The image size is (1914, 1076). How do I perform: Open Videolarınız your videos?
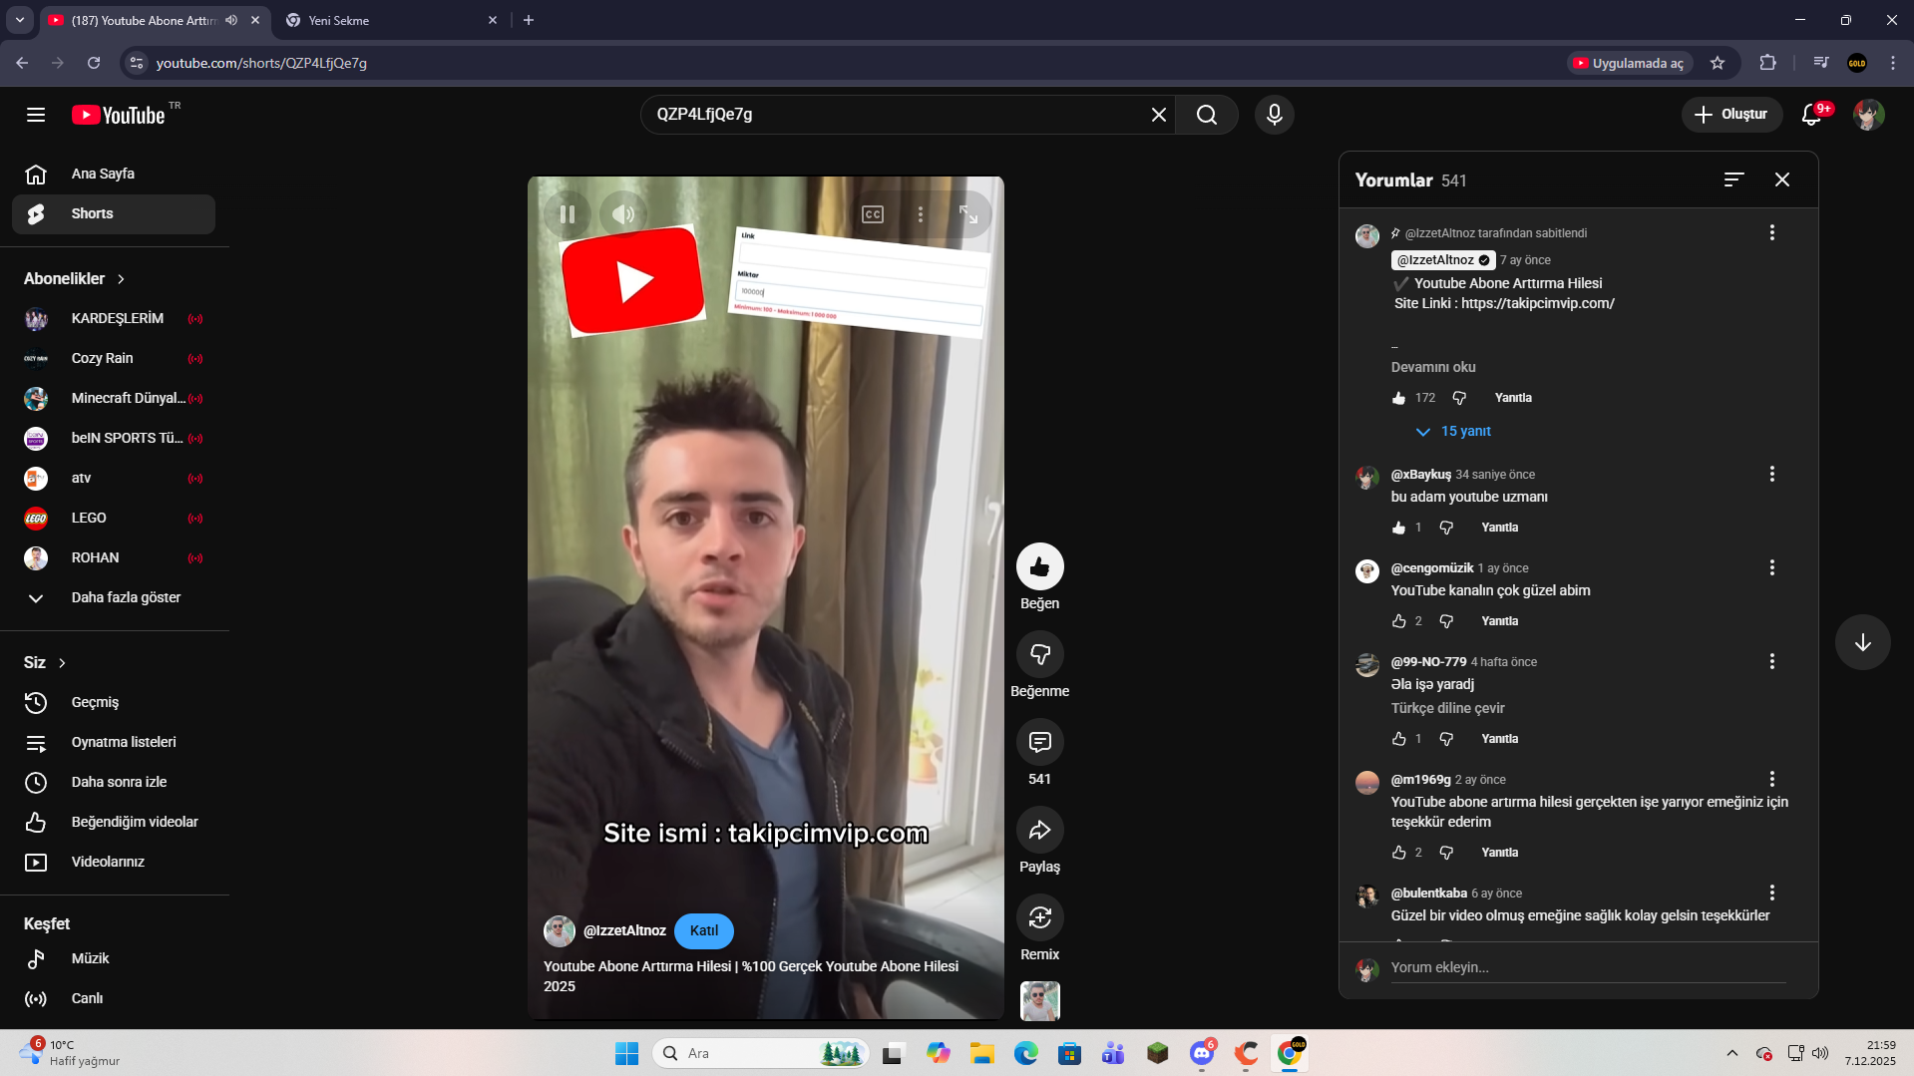(x=114, y=863)
